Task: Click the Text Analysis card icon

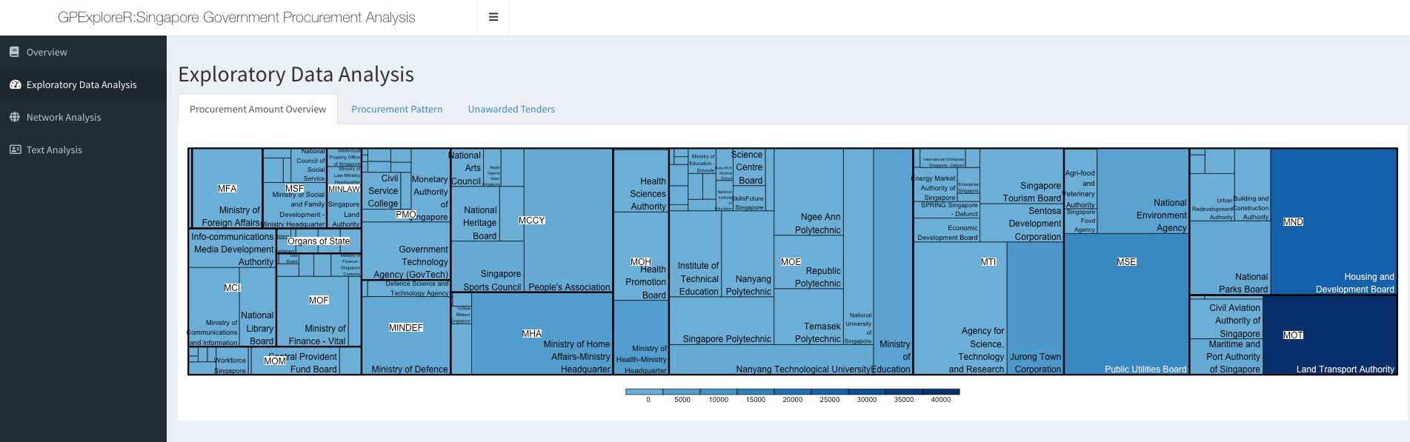Action: pyautogui.click(x=15, y=150)
